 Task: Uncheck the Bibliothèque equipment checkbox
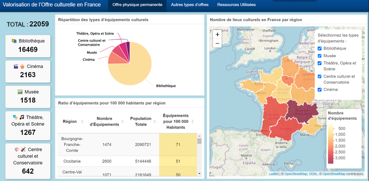tap(319, 48)
